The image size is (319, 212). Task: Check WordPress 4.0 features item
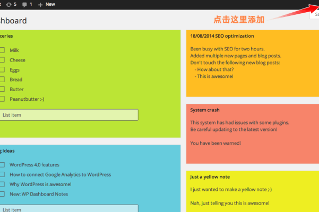point(2,165)
